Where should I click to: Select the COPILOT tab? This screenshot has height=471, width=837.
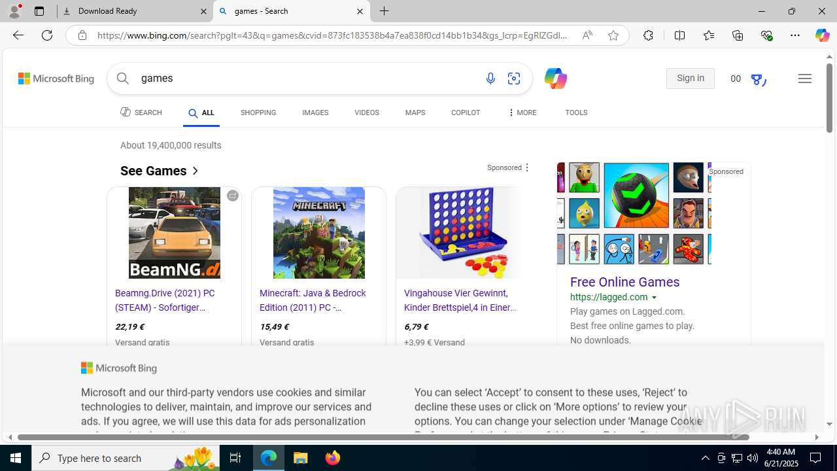466,113
